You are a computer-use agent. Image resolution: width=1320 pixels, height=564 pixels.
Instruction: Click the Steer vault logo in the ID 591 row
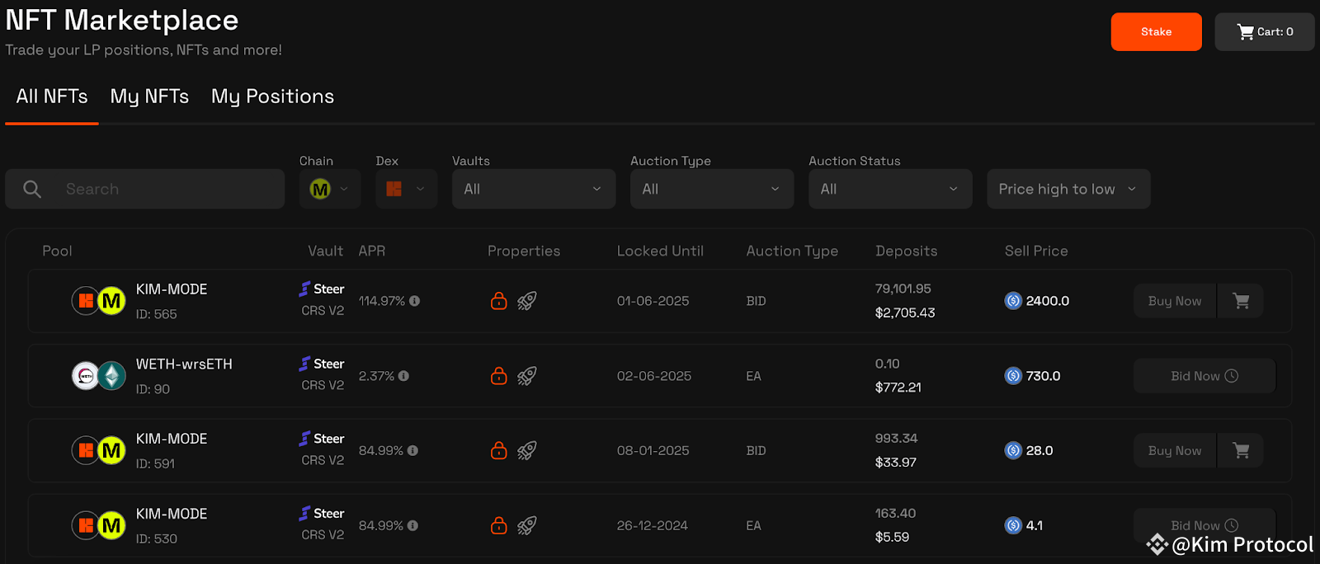(305, 439)
